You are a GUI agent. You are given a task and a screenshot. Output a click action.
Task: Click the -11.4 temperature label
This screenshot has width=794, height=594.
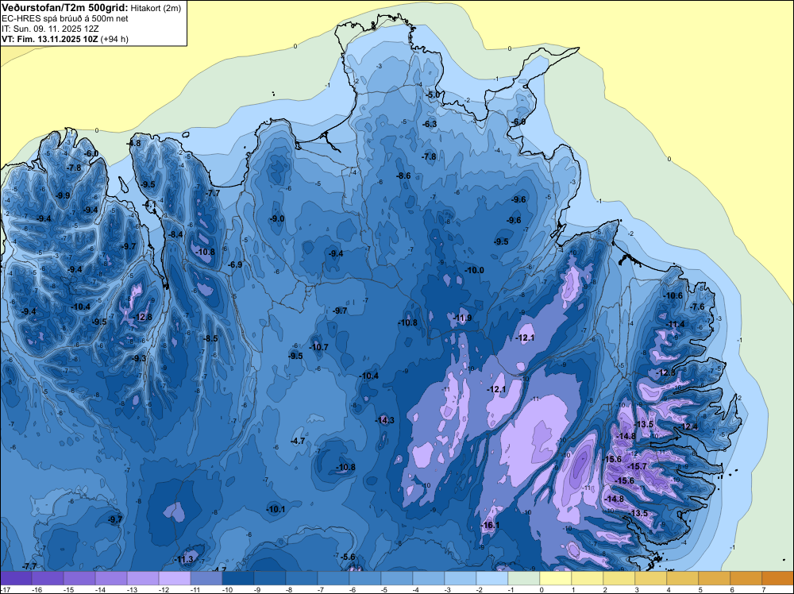[675, 325]
